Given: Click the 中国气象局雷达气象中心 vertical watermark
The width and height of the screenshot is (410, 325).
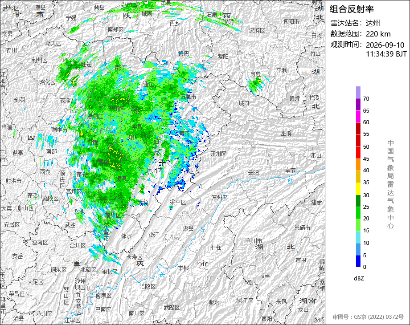Looking at the screenshot, I should pos(390,184).
